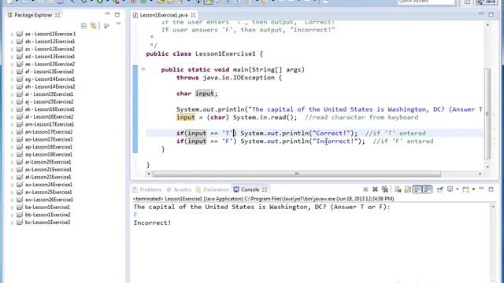Maximize the Package Explorer view
504x283 pixels.
[117, 15]
